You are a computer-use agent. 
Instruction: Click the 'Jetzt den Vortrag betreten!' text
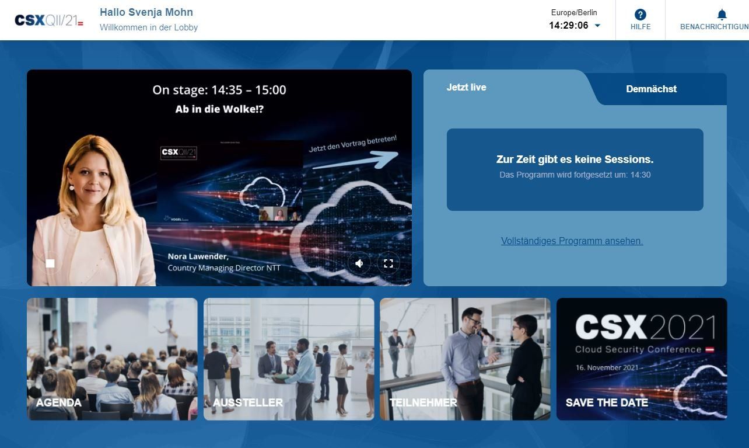coord(353,144)
